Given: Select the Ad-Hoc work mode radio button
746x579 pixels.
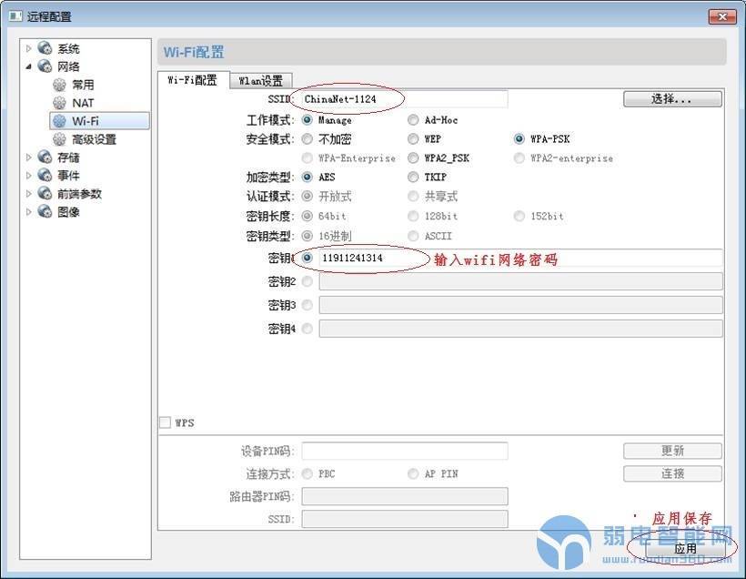Looking at the screenshot, I should [413, 120].
